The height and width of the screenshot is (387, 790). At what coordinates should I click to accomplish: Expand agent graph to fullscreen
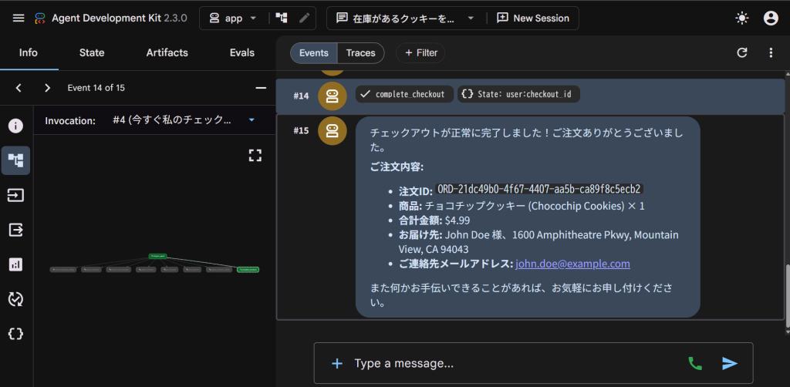coord(255,156)
